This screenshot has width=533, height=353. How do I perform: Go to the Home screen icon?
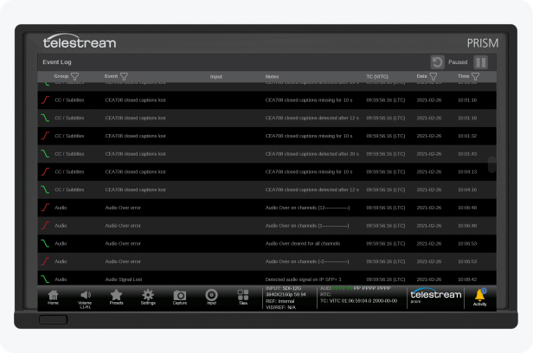tap(53, 297)
